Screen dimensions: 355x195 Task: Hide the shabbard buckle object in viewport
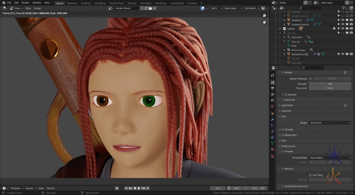[343, 25]
